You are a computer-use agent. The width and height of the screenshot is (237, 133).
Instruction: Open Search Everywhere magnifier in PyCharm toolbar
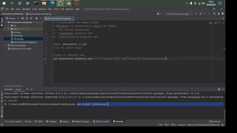tap(214, 14)
